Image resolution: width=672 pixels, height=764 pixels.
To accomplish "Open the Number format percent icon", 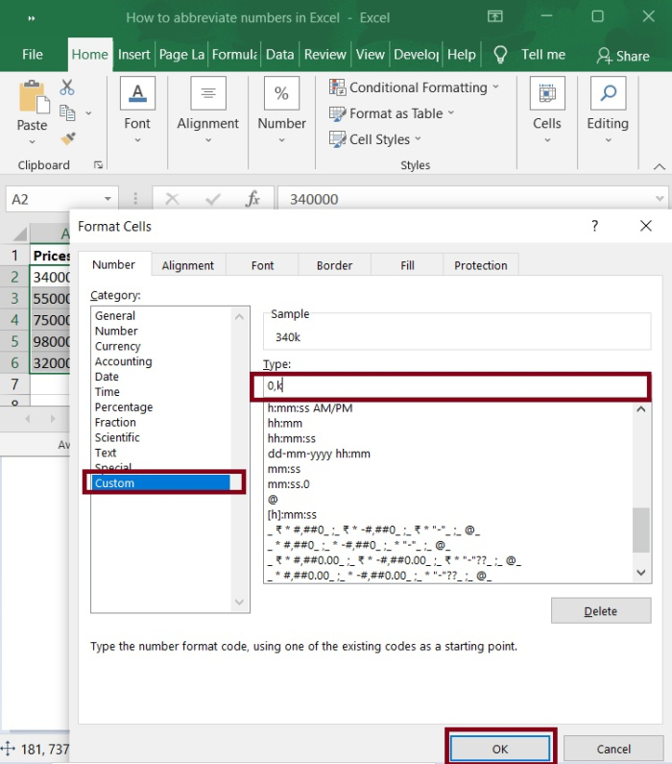I will coord(281,94).
